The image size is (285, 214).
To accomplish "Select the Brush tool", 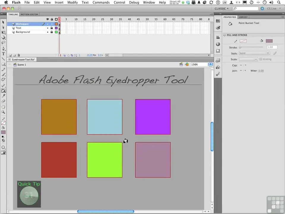I will (x=3, y=74).
